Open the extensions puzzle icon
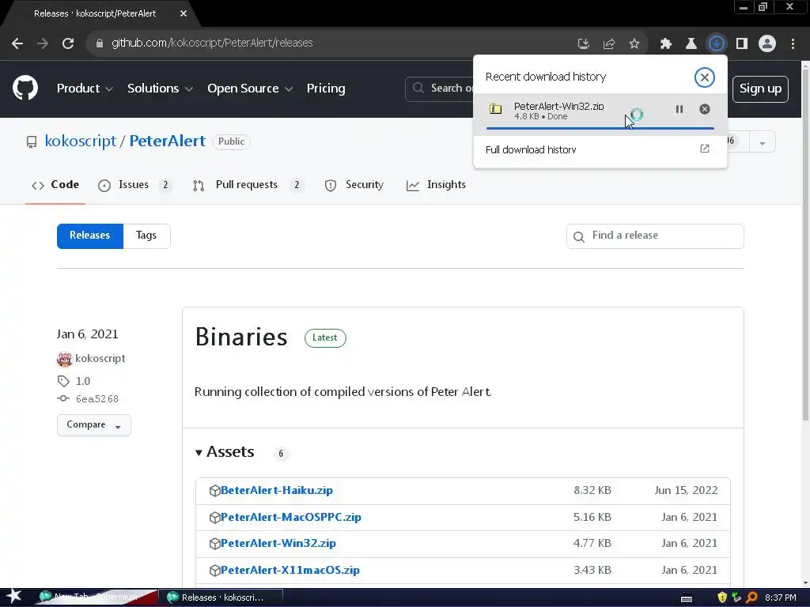Screen dimensions: 810x607 click(665, 43)
